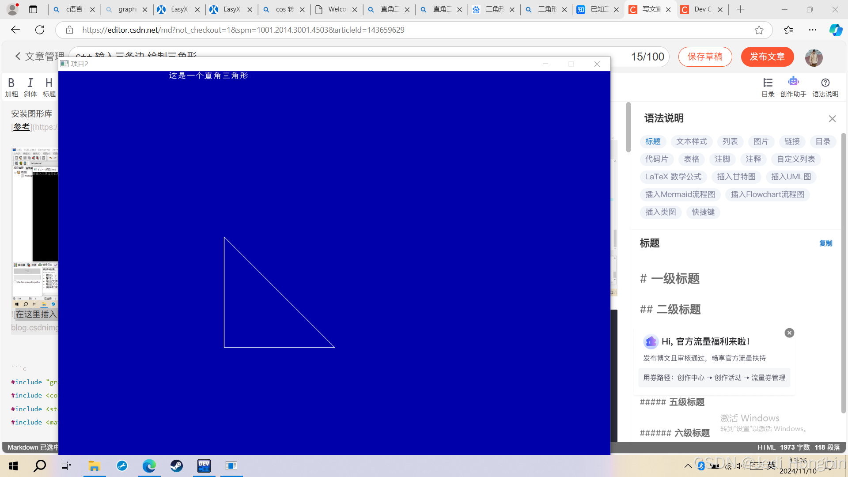Add this page to favorites with the star
This screenshot has height=477, width=848.
pyautogui.click(x=759, y=30)
